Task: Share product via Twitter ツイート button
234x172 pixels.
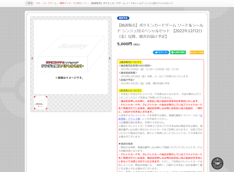Action: 161,53
